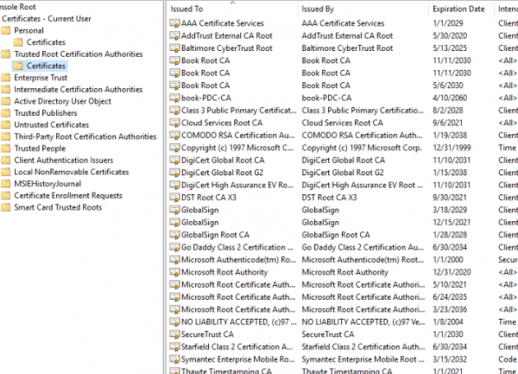Select Certificates under Trusted Root Authorities

[46, 66]
